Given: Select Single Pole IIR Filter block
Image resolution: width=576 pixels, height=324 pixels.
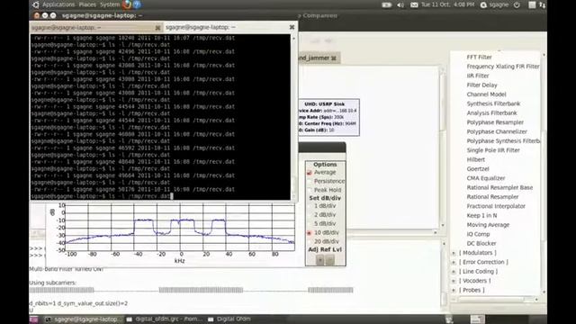Looking at the screenshot, I should tap(493, 150).
